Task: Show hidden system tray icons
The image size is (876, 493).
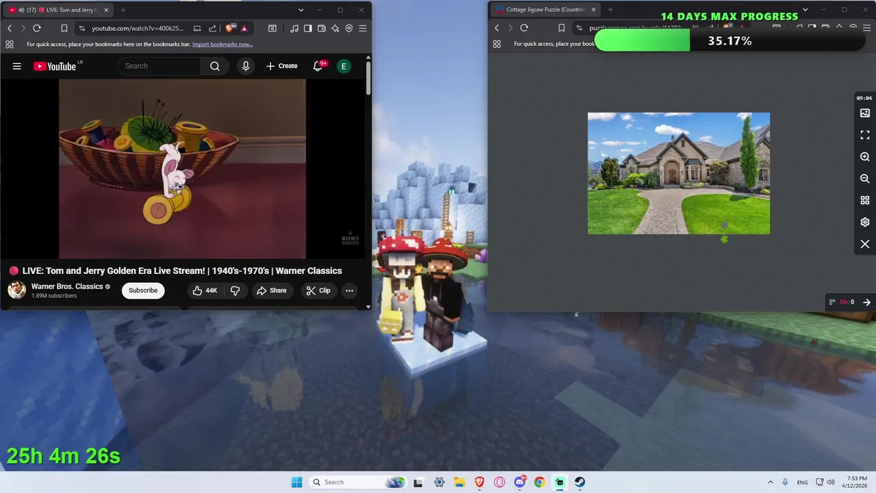Action: point(770,482)
